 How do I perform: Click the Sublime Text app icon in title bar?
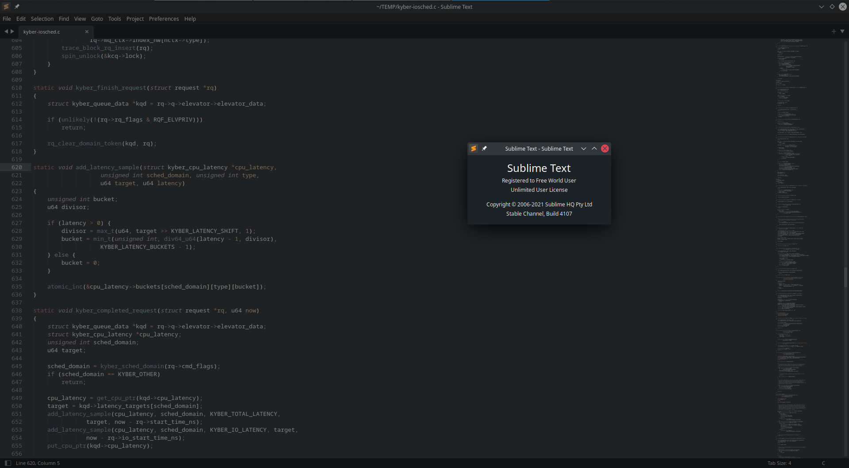(6, 7)
